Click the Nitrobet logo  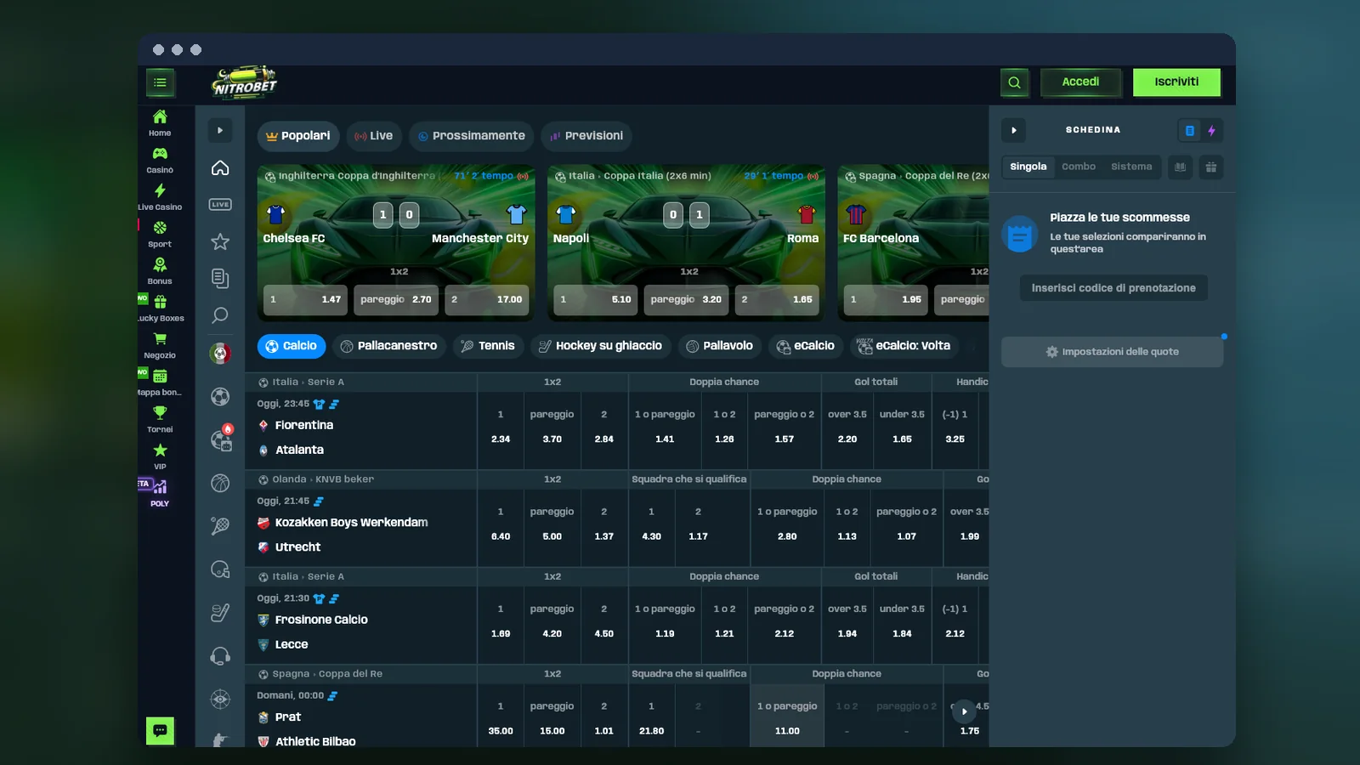[x=244, y=82]
